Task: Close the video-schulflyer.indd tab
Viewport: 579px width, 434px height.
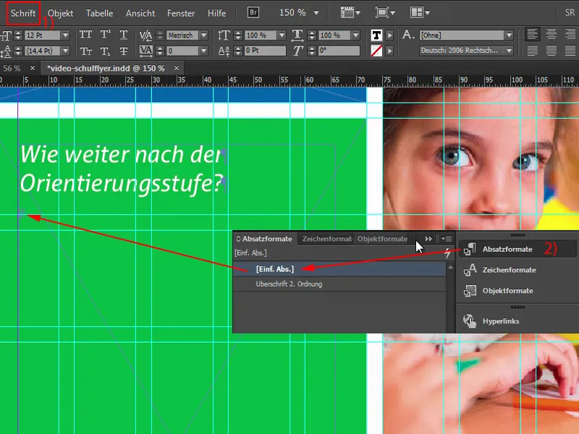Action: coord(177,68)
